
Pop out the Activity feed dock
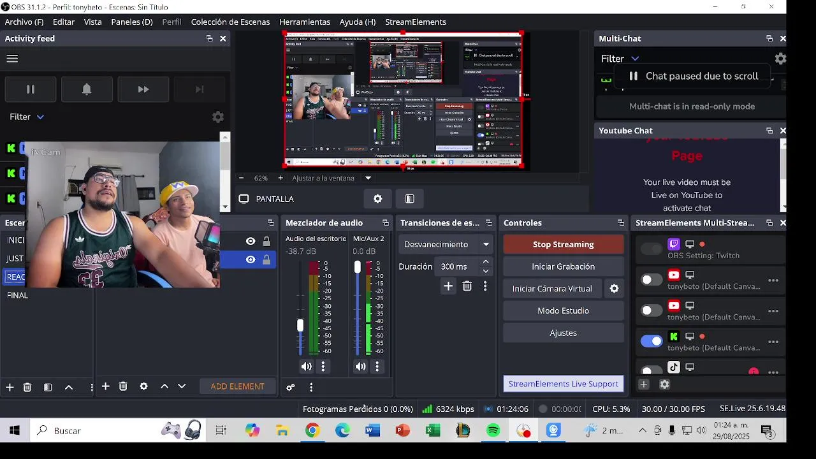(209, 39)
